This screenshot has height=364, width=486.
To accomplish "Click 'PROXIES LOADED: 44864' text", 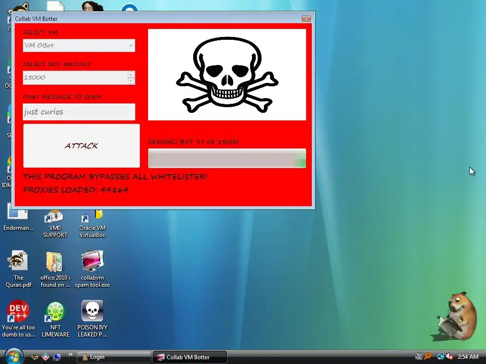I will (75, 190).
